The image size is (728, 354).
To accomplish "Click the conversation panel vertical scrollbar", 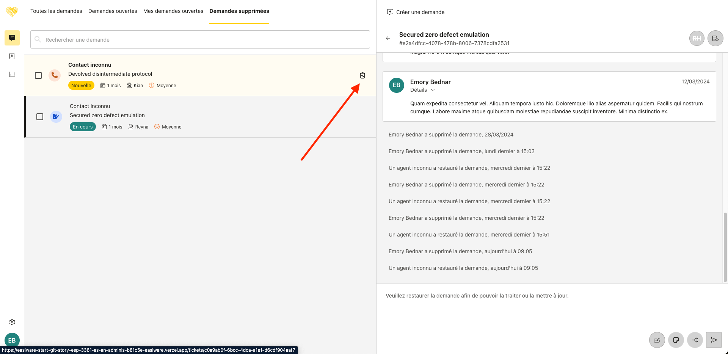I will pos(725,246).
